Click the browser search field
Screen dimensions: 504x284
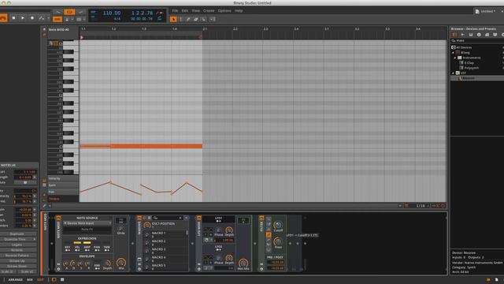click(477, 40)
